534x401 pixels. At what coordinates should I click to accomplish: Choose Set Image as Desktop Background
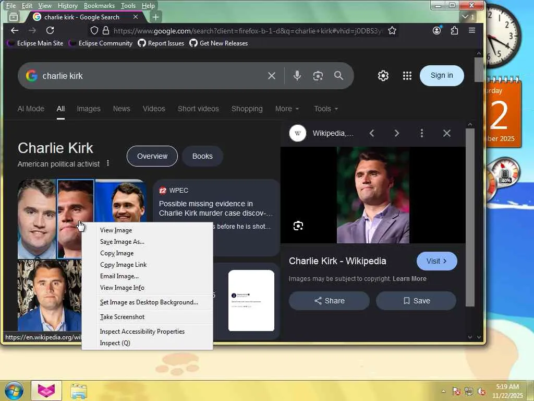coord(148,302)
